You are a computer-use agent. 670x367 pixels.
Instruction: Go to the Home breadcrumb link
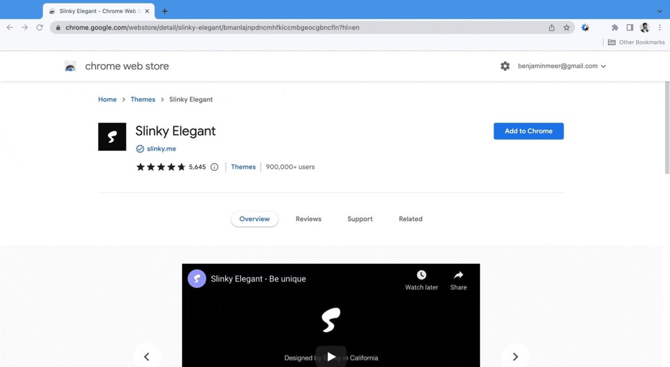107,99
